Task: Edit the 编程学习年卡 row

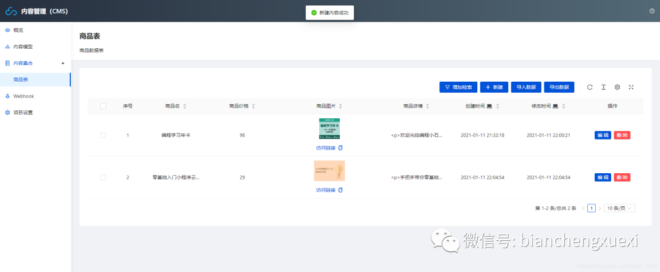Action: [x=603, y=135]
